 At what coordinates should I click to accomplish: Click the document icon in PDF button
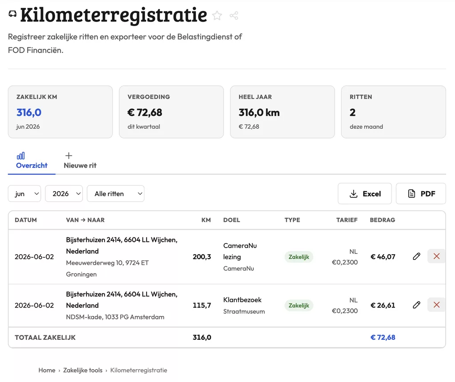(411, 193)
